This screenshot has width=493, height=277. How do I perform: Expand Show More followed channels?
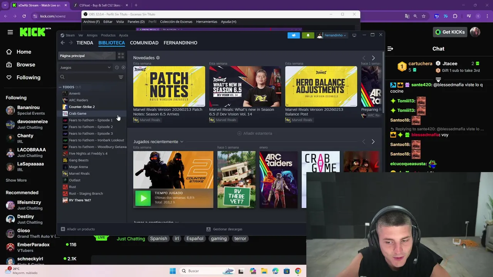click(16, 180)
